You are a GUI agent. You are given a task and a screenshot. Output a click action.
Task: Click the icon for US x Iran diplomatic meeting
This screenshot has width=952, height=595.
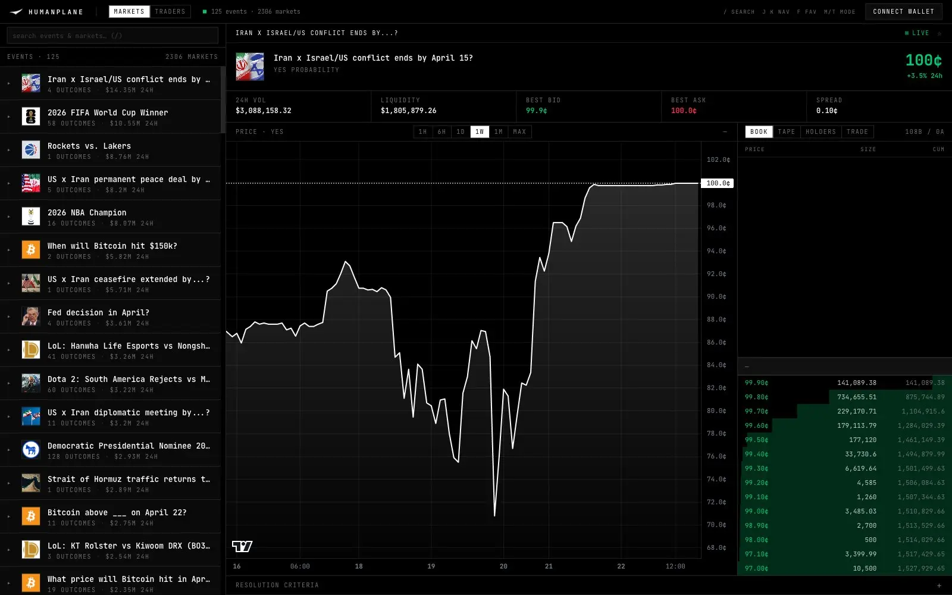coord(31,416)
